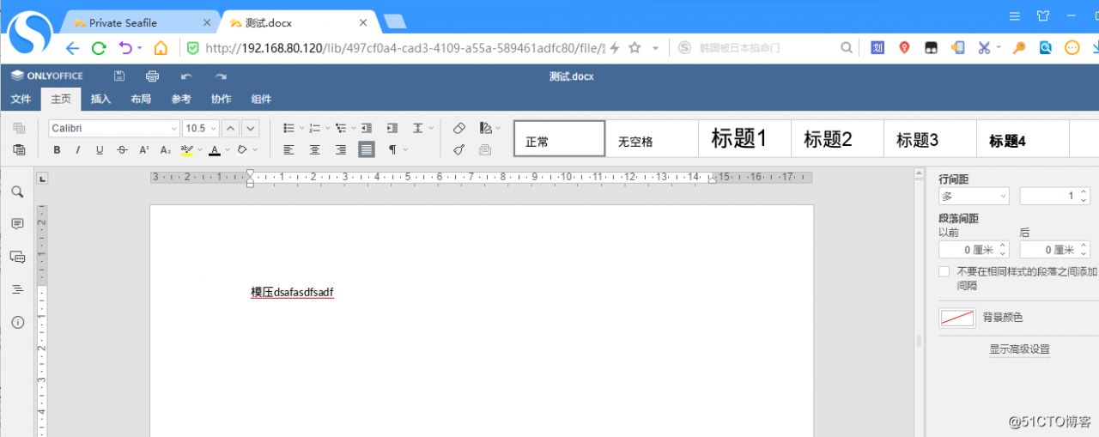The image size is (1099, 437).
Task: Click the Paste icon in the toolbar
Action: coord(19,149)
